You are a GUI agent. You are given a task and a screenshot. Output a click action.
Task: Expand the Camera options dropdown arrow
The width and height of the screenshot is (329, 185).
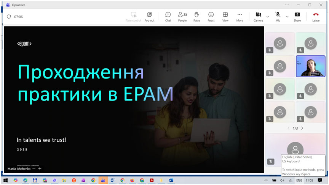[x=267, y=17]
